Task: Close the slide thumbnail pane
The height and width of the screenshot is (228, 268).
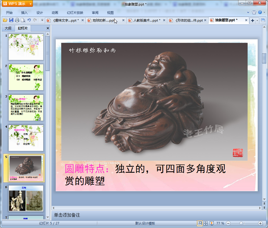Action: pyautogui.click(x=48, y=28)
